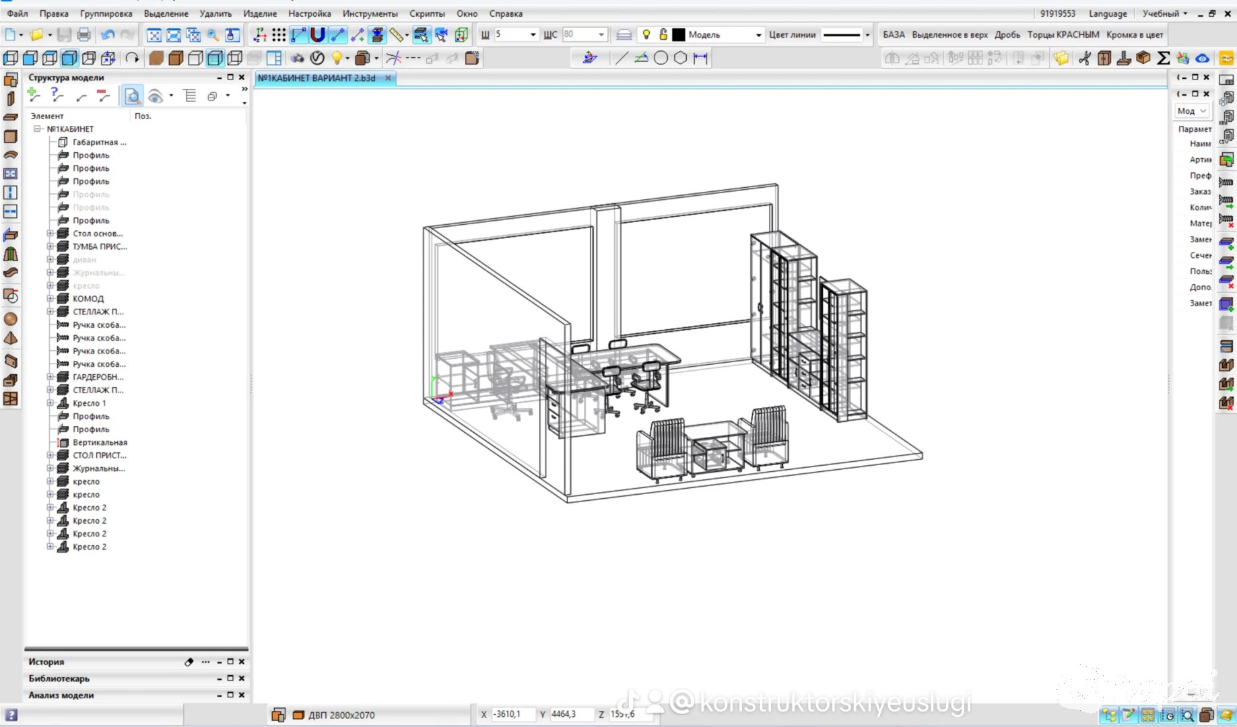
Task: Toggle visibility eye in model structure toolbar
Action: pos(156,96)
